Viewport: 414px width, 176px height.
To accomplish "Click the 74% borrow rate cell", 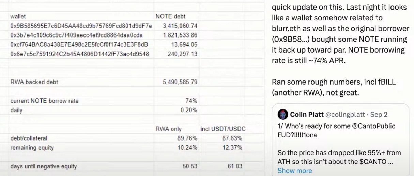I will pos(191,101).
